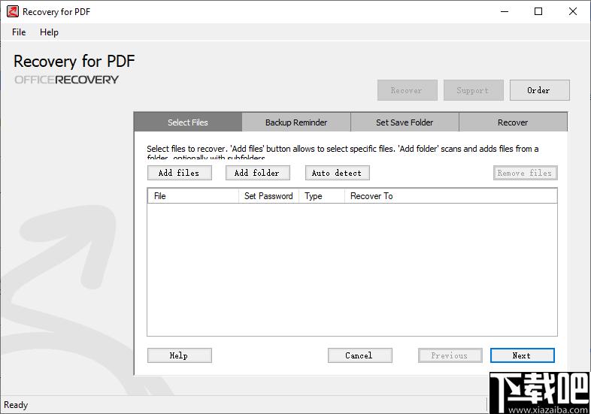Minimize the Recovery for PDF window
This screenshot has height=414, width=591.
[505, 12]
